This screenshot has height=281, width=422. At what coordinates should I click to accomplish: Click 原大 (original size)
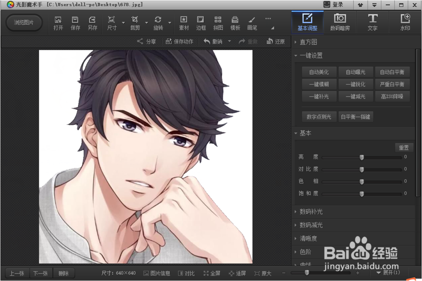[263, 273]
